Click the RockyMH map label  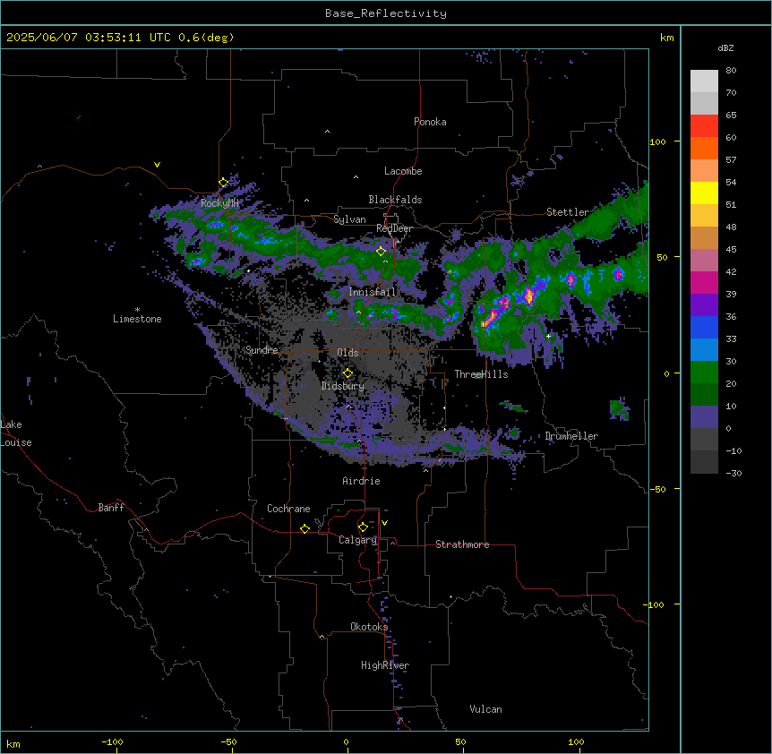coord(219,203)
